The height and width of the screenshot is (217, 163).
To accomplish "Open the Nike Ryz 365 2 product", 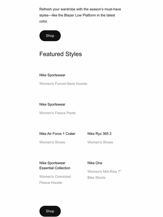I will 99,134.
